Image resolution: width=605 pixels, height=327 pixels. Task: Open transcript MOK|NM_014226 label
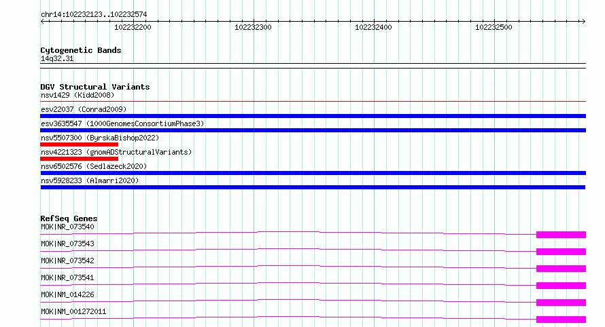pyautogui.click(x=67, y=294)
